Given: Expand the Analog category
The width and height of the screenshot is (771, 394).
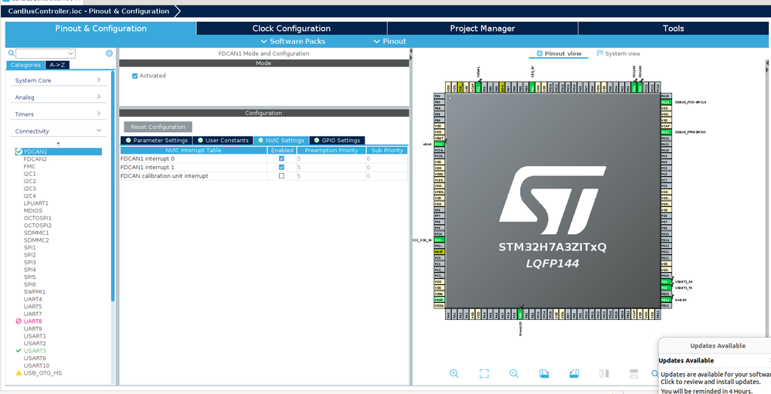Looking at the screenshot, I should pyautogui.click(x=59, y=97).
